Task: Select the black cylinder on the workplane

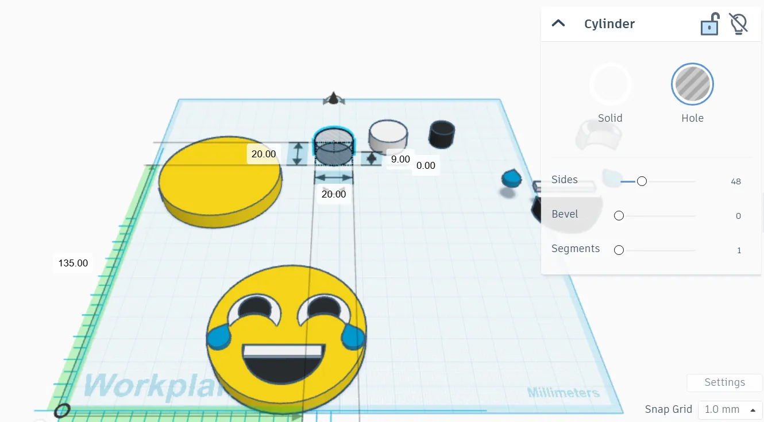Action: point(441,134)
